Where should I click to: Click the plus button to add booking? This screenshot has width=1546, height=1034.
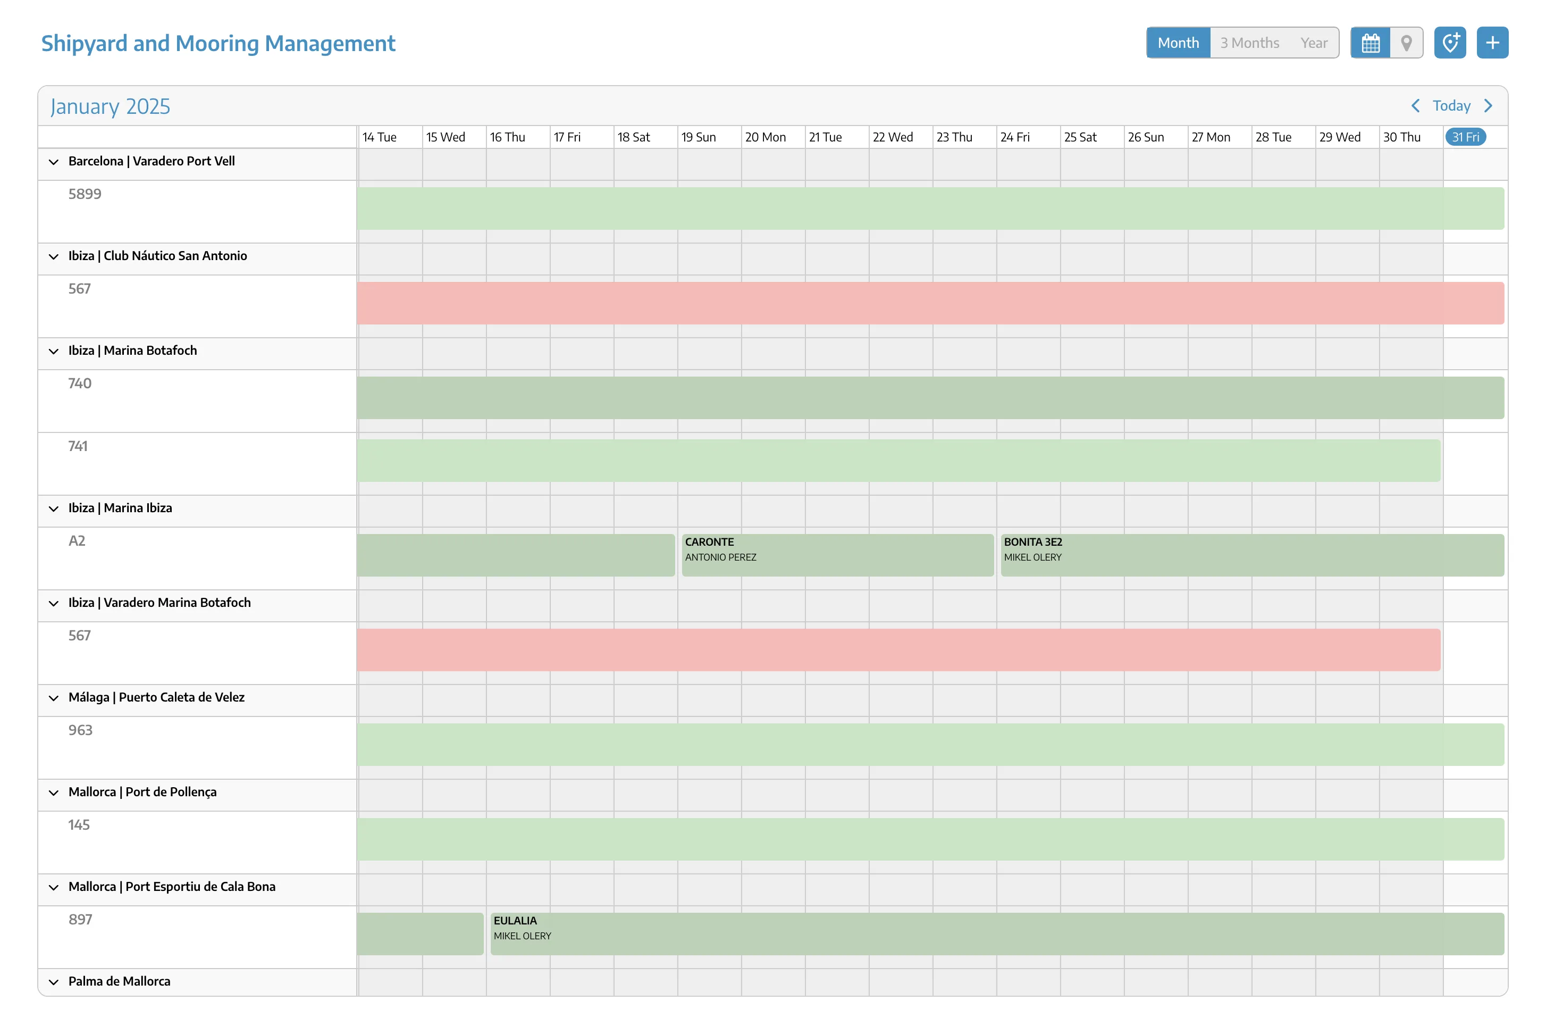[1492, 43]
